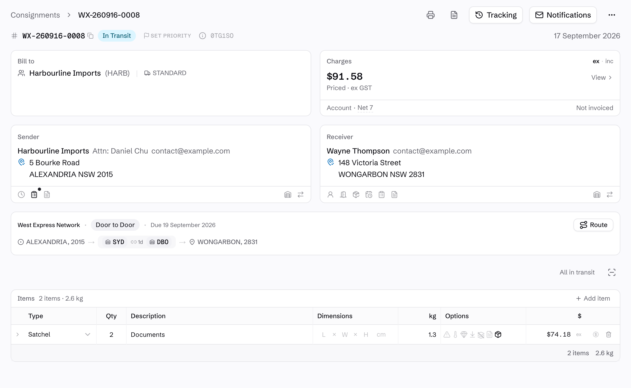This screenshot has height=388, width=631.
Task: Click the Door to Door service badge
Action: pos(115,225)
